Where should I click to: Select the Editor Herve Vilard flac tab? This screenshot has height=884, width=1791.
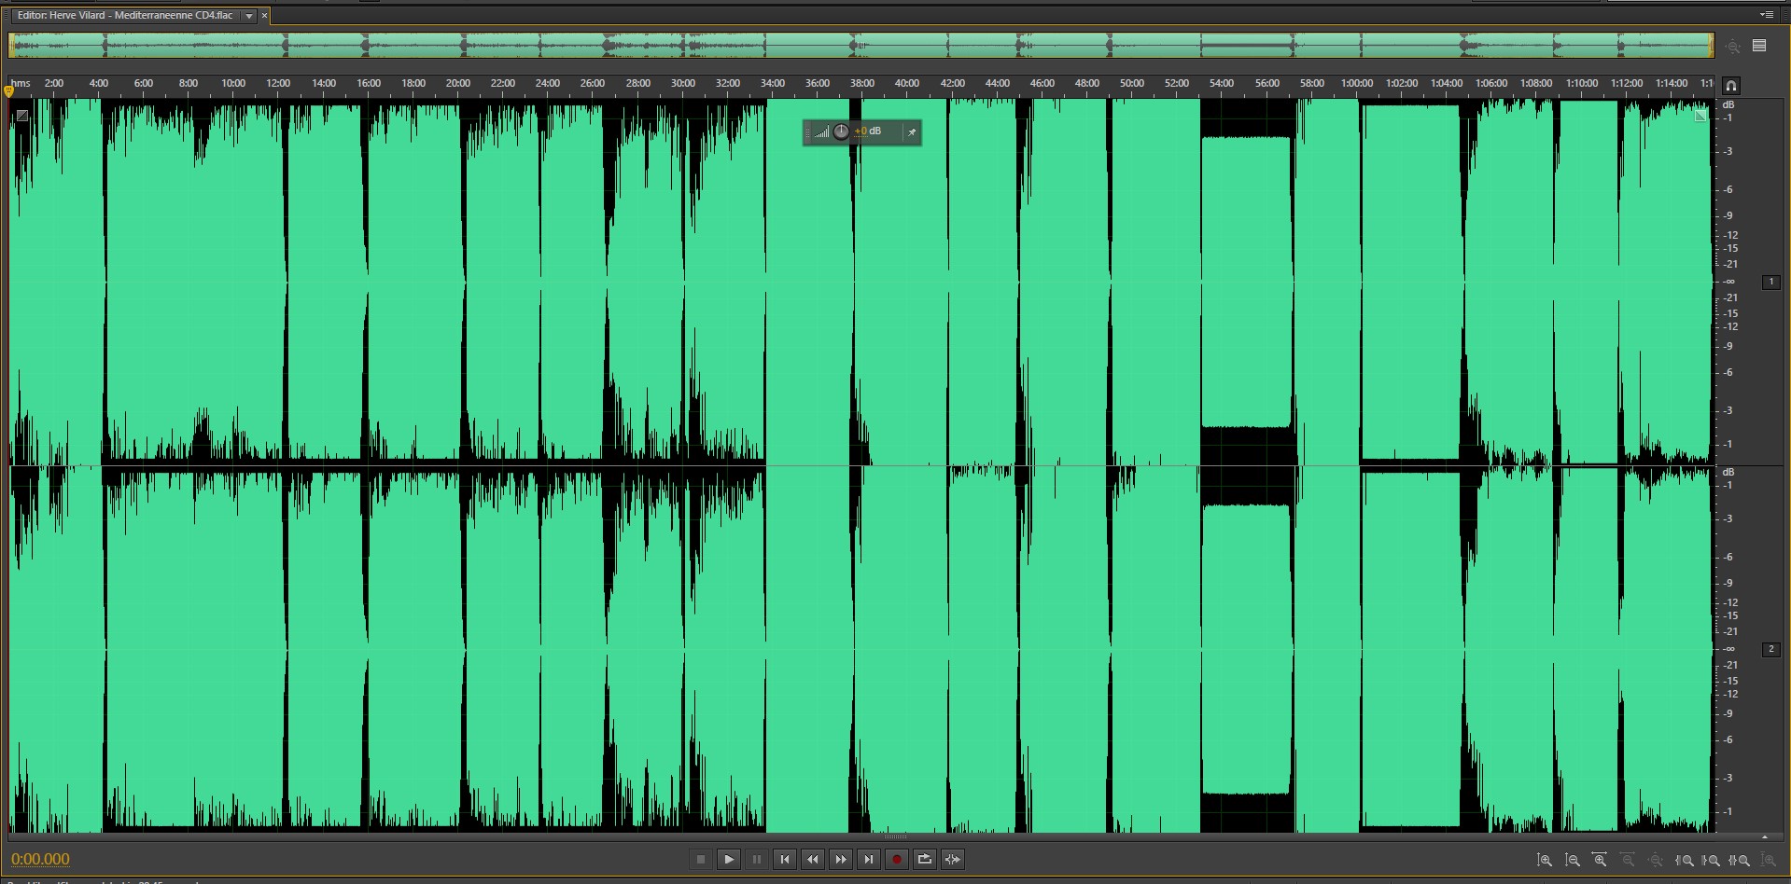pos(125,16)
